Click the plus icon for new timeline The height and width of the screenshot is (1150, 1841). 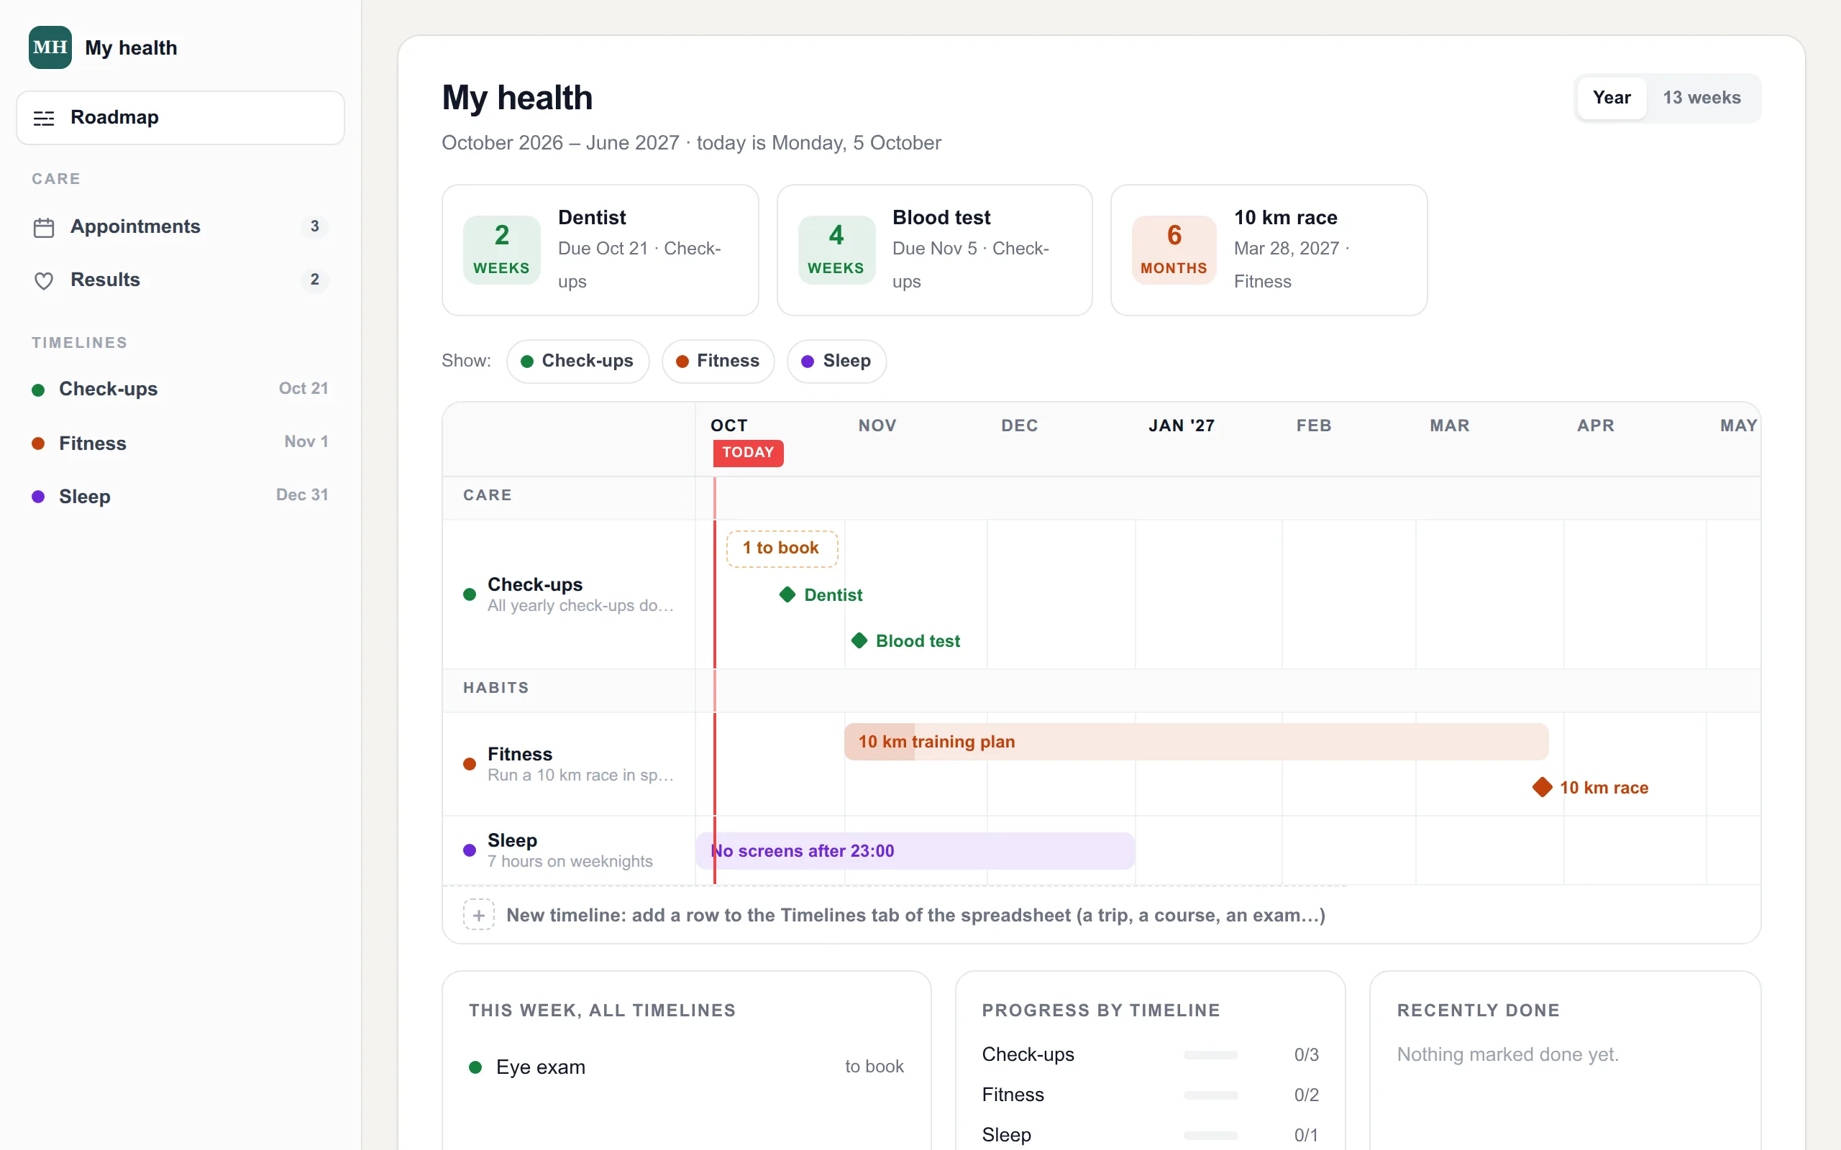pos(478,915)
